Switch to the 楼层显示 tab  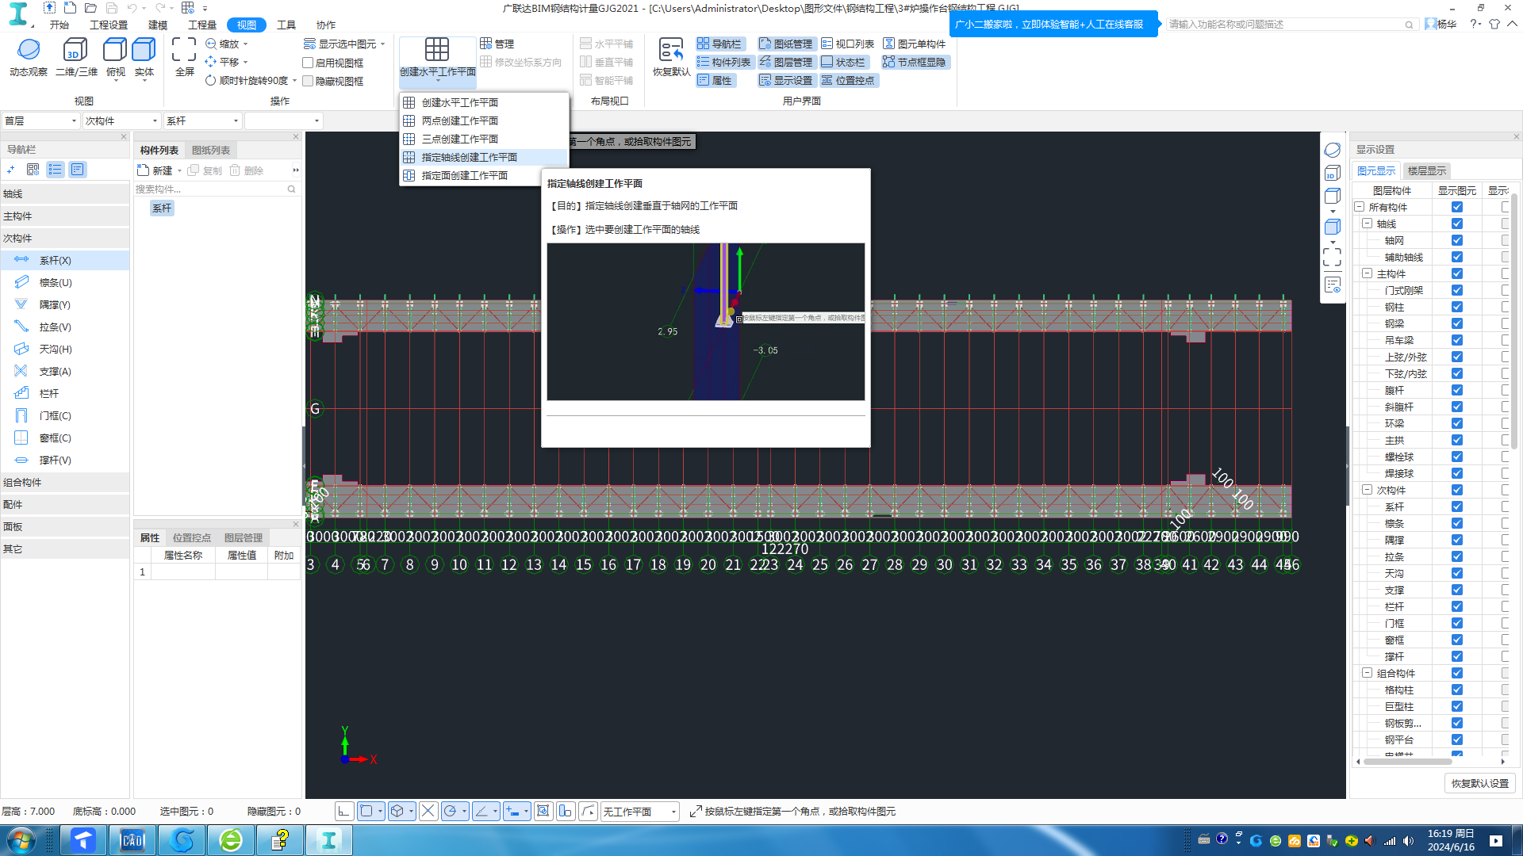(x=1427, y=170)
